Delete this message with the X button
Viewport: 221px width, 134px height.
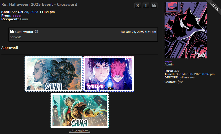click(138, 5)
